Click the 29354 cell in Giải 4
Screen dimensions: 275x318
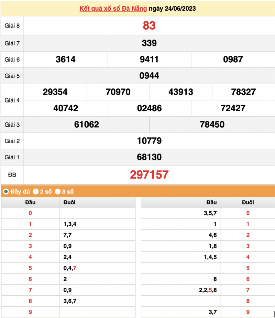[x=55, y=92]
